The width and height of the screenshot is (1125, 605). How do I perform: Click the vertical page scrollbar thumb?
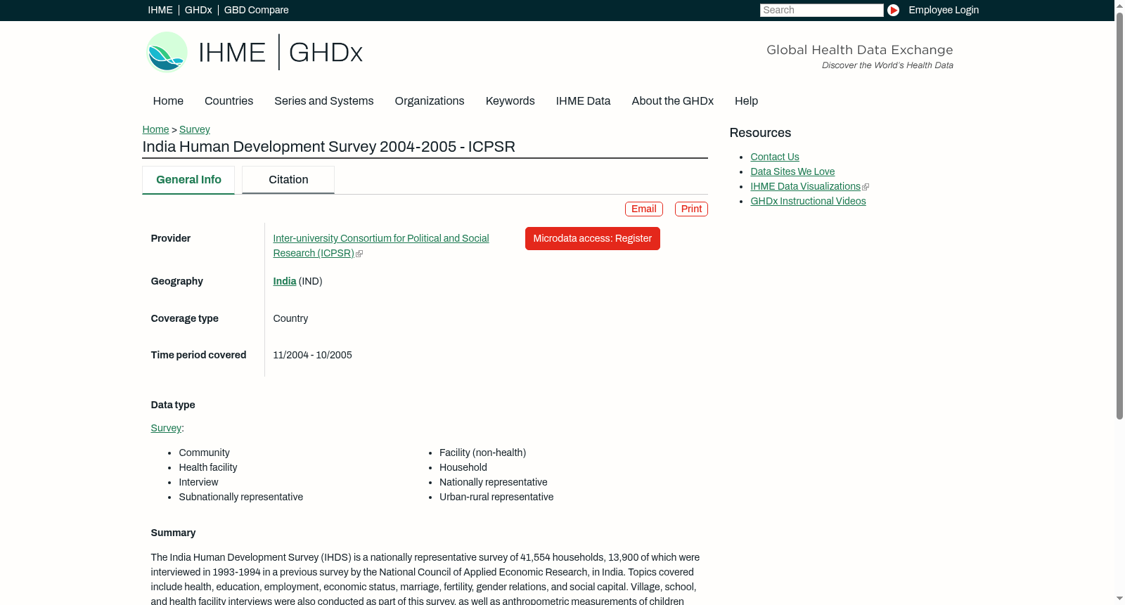[x=1119, y=216]
